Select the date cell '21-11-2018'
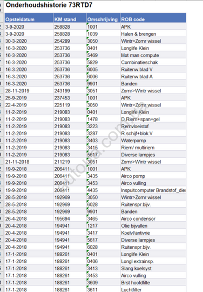The height and width of the screenshot is (292, 203). coord(29,162)
